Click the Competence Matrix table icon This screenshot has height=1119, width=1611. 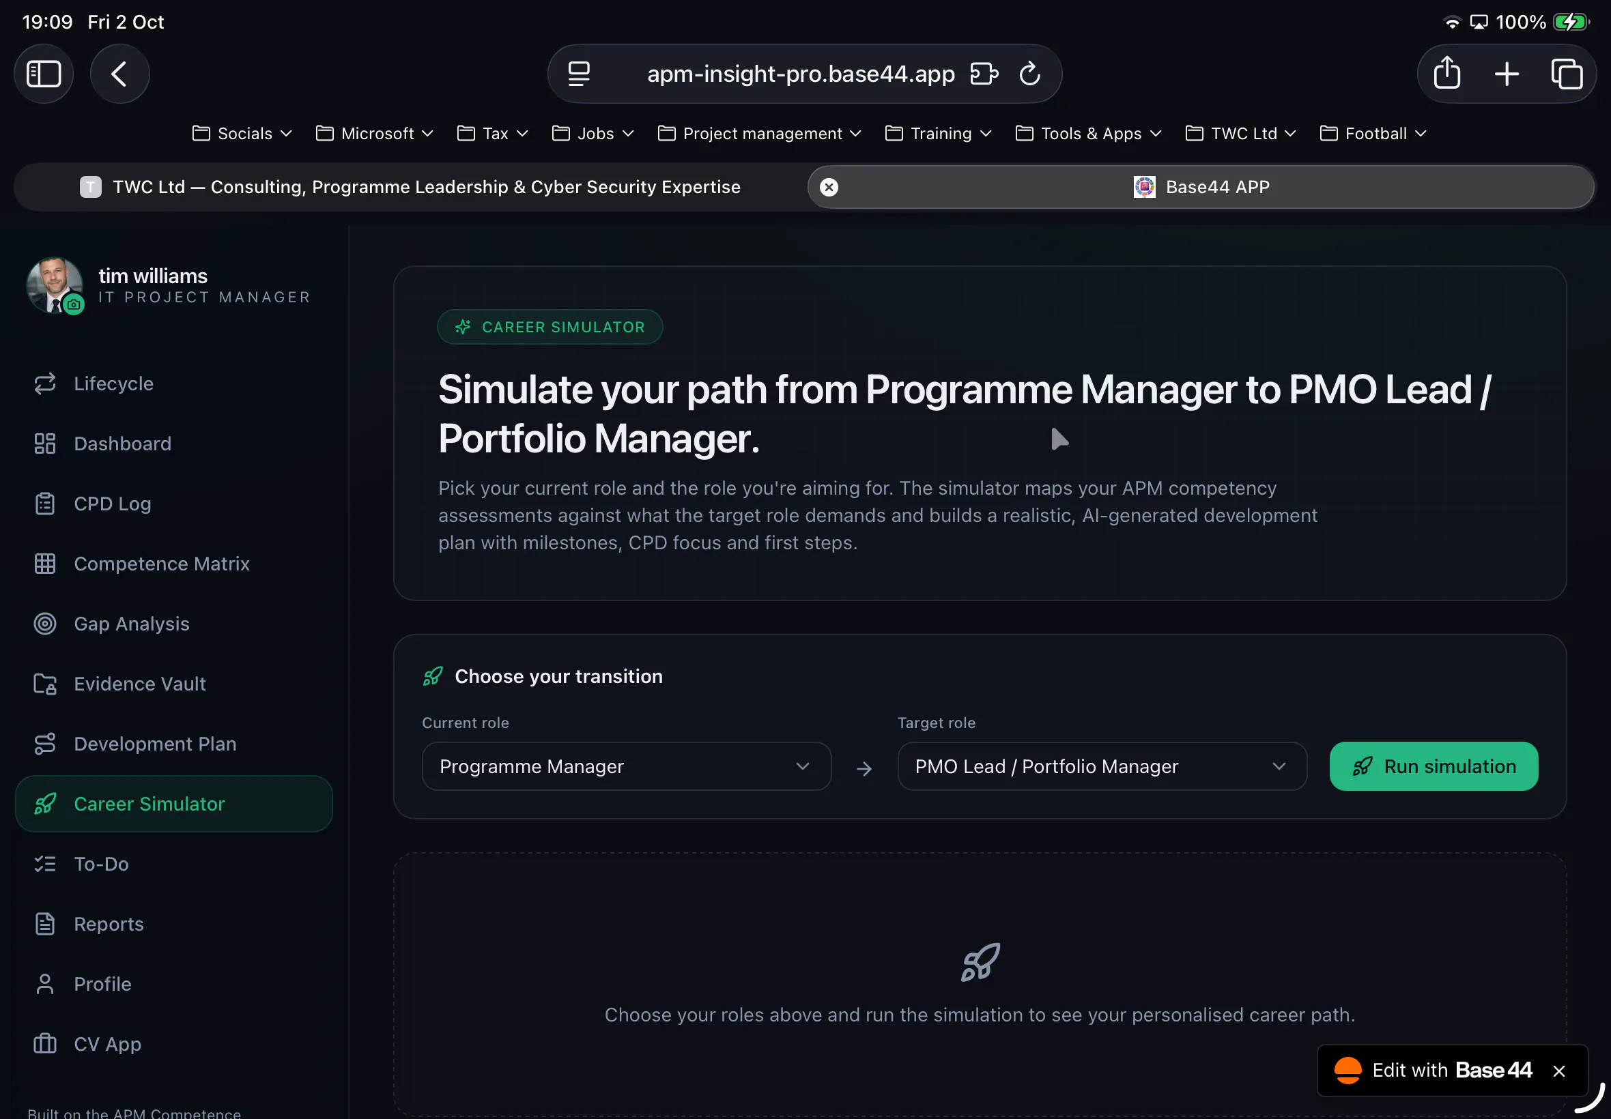coord(45,564)
